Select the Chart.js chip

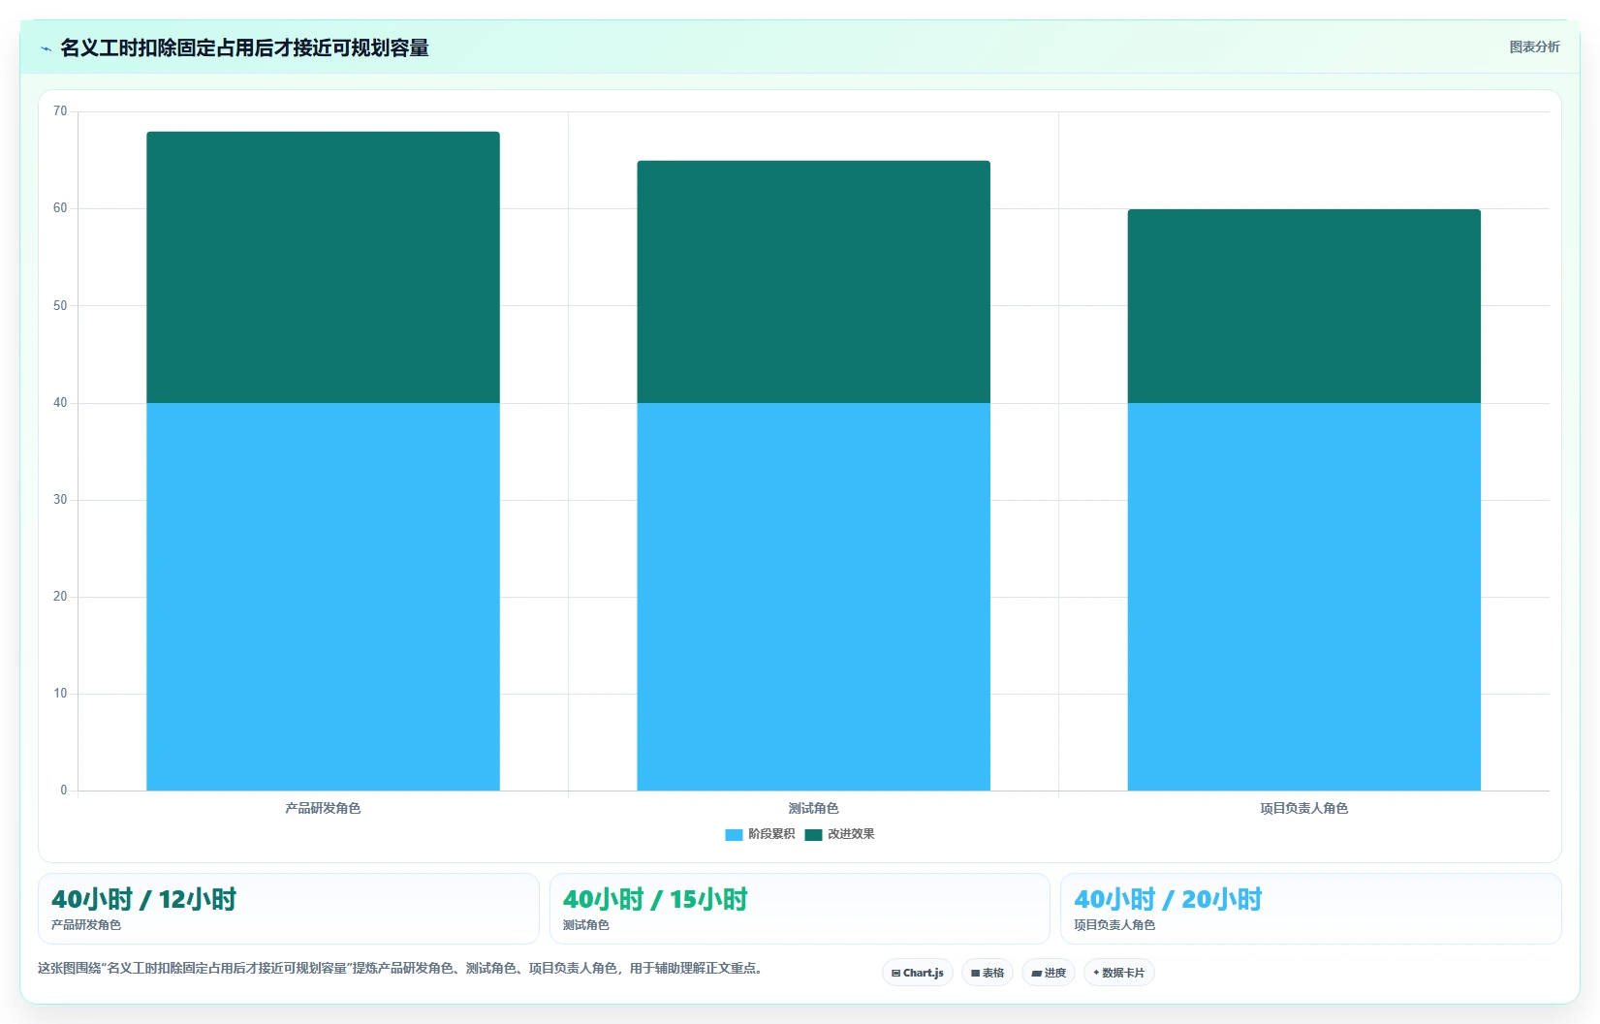click(918, 973)
